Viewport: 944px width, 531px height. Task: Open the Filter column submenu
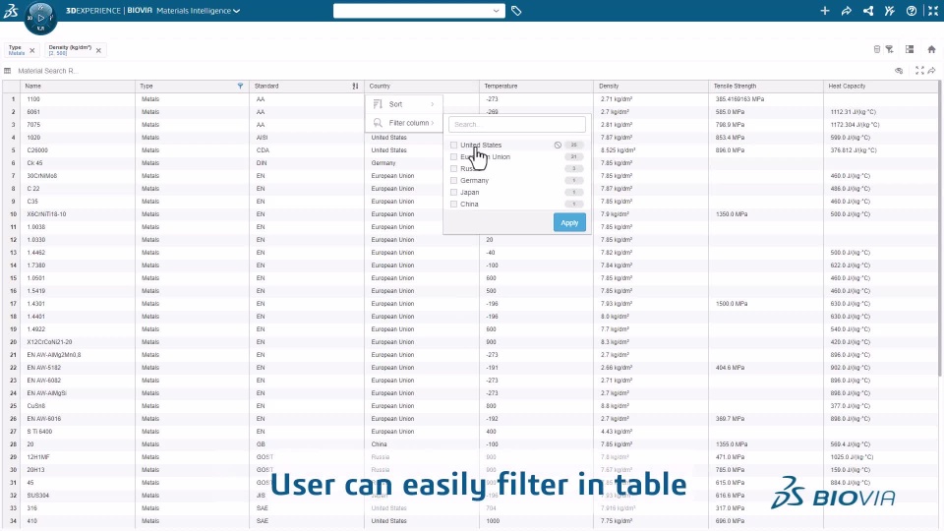point(403,123)
